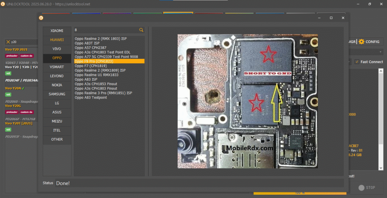387x198 pixels.
Task: Open the dropdown in the main window
Action: (380, 52)
